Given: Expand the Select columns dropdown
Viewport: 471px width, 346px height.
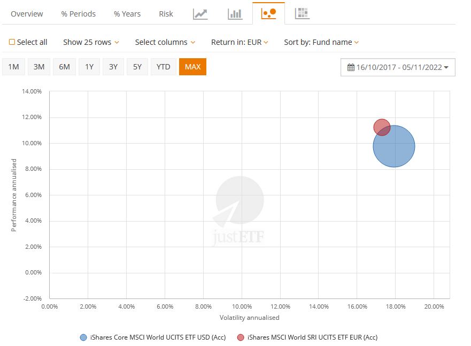Looking at the screenshot, I should coord(165,42).
